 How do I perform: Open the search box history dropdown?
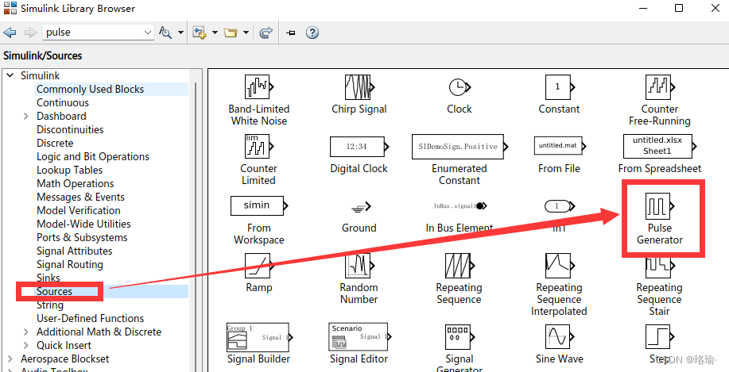coord(149,33)
